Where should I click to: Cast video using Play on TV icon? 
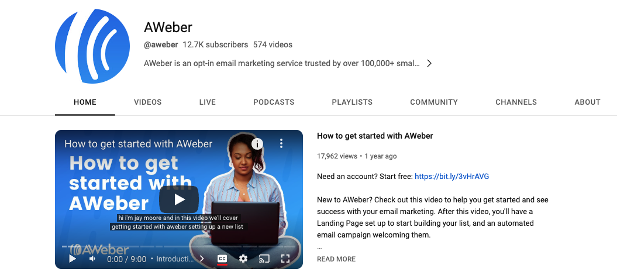264,259
